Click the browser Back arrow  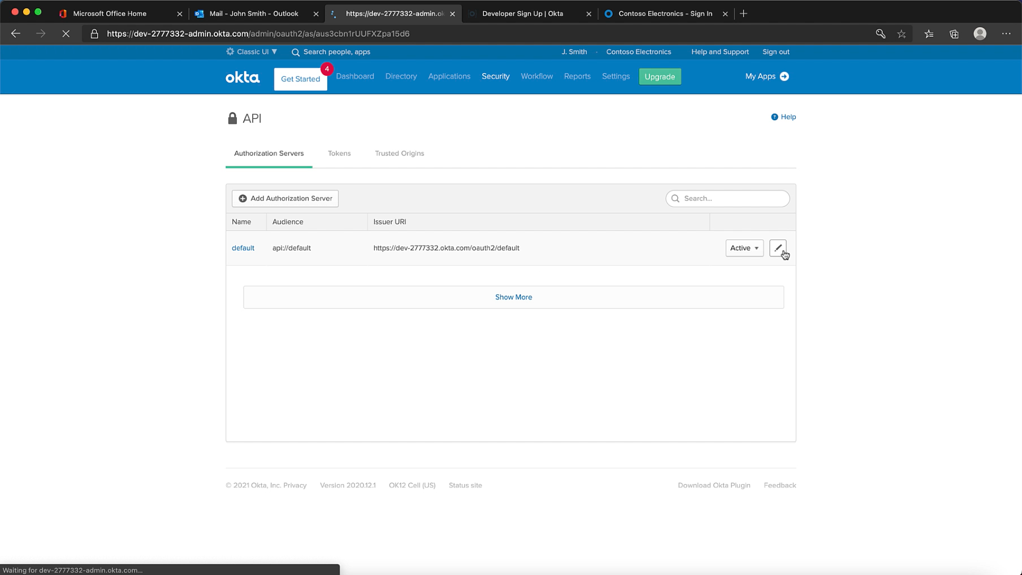(16, 34)
